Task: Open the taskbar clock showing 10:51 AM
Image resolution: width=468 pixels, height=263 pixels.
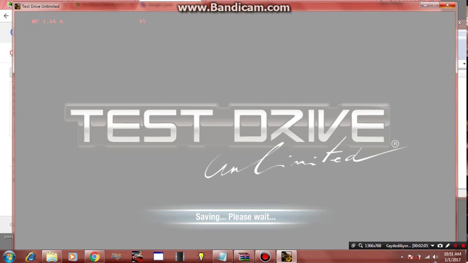Action: [452, 257]
